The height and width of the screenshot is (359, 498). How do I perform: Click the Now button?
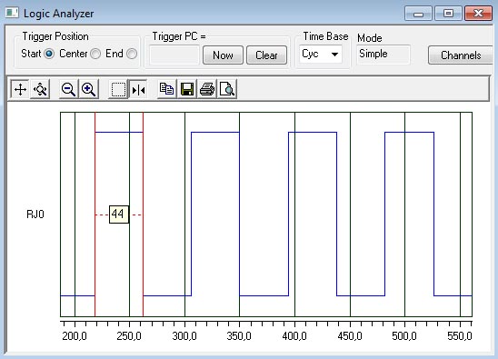[223, 55]
